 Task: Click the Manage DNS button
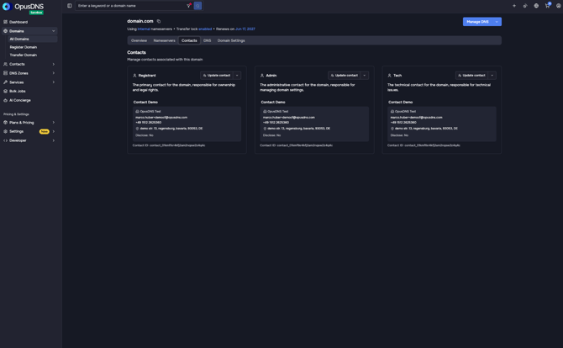pos(477,22)
